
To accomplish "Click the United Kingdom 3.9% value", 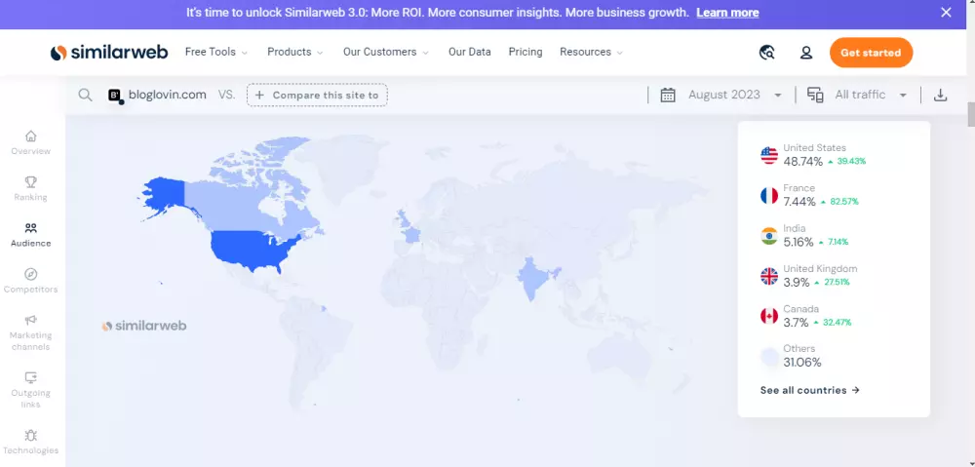I will [797, 283].
